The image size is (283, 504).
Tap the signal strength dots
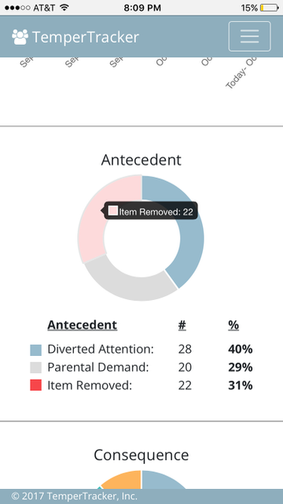(17, 8)
